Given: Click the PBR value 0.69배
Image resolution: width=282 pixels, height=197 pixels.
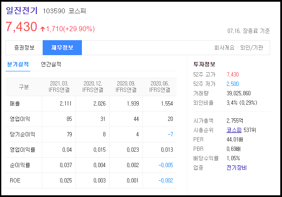Looking at the screenshot, I should (x=233, y=149).
